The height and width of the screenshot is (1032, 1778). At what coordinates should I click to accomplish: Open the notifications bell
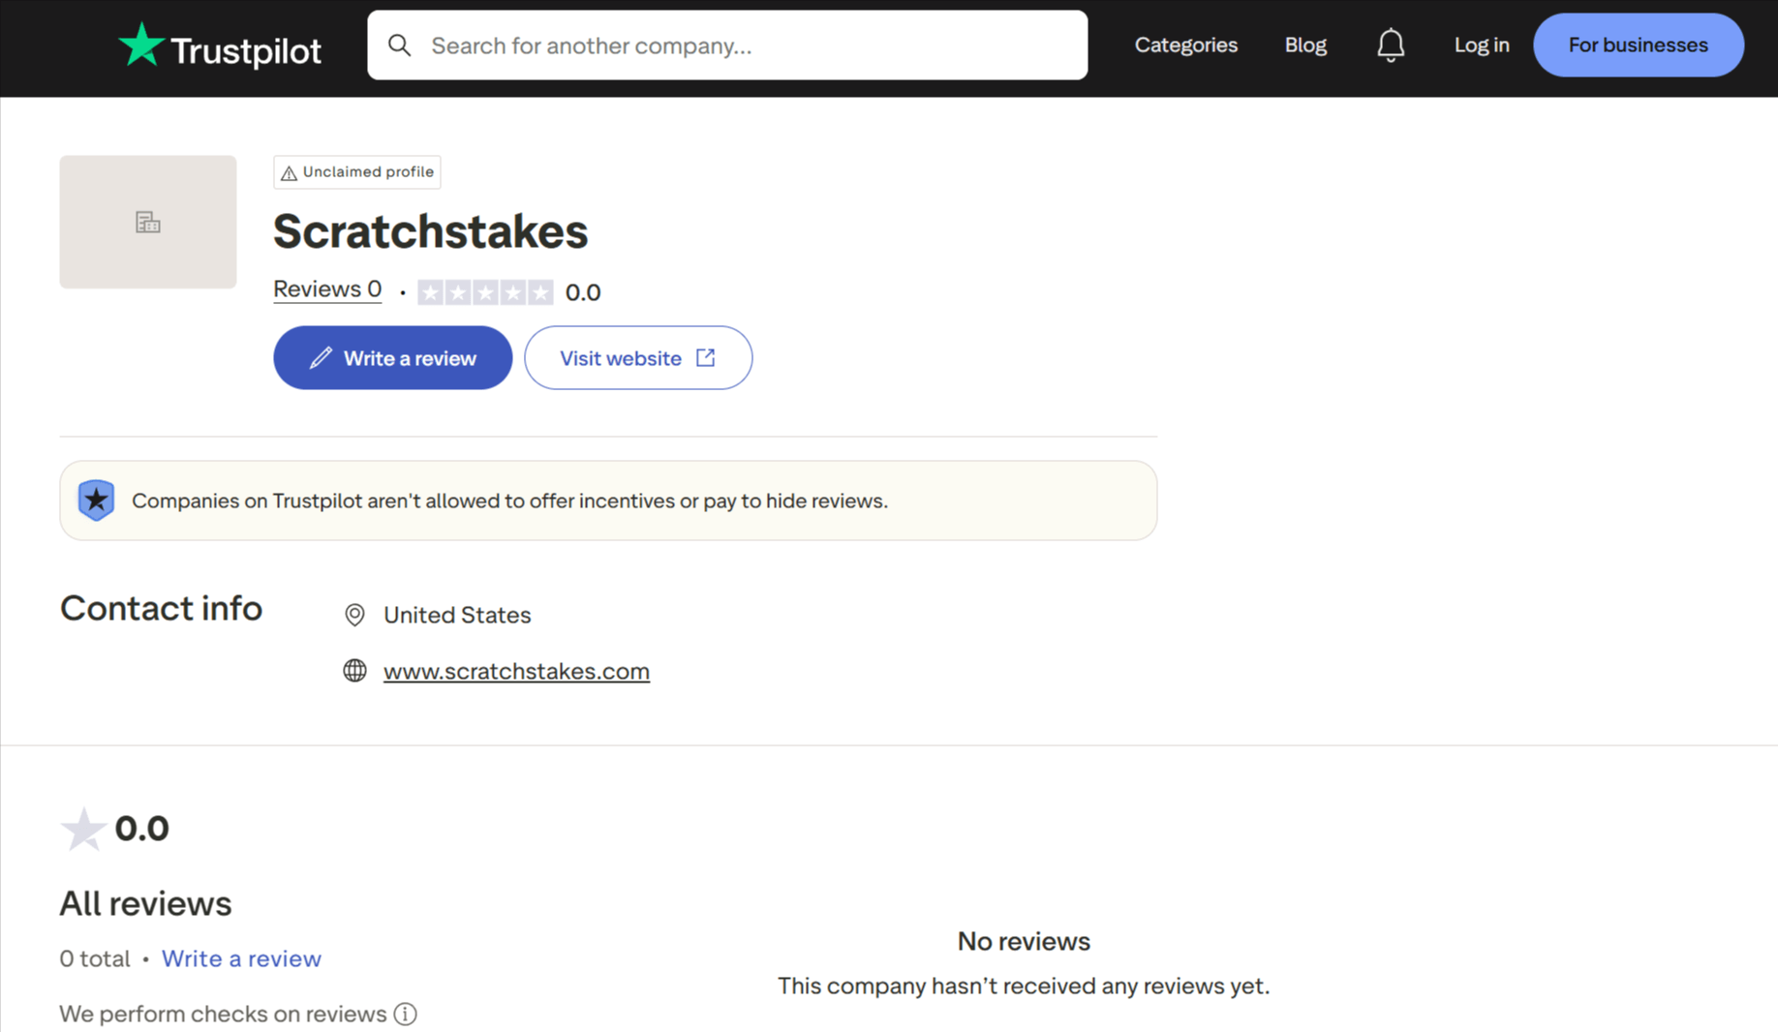point(1391,46)
